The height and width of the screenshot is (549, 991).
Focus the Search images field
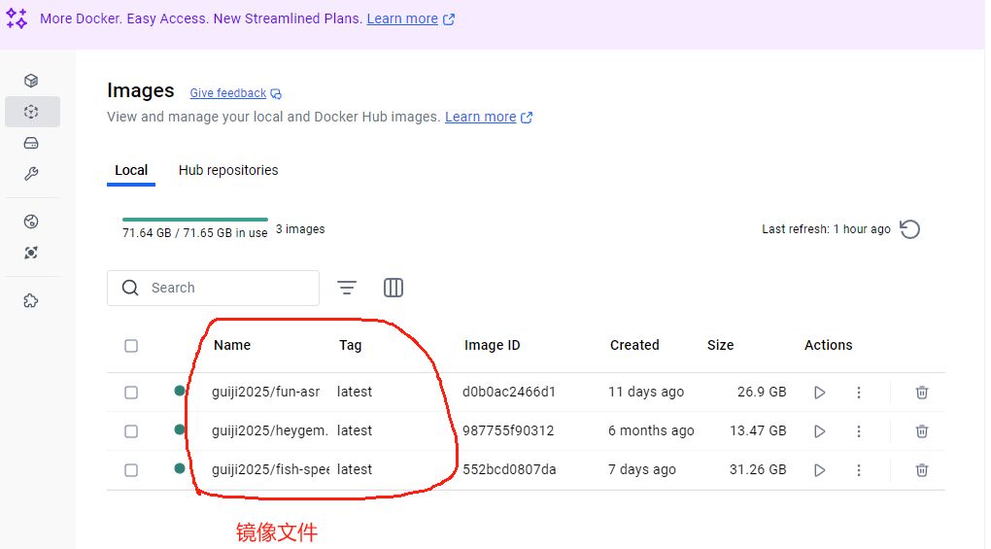(213, 288)
